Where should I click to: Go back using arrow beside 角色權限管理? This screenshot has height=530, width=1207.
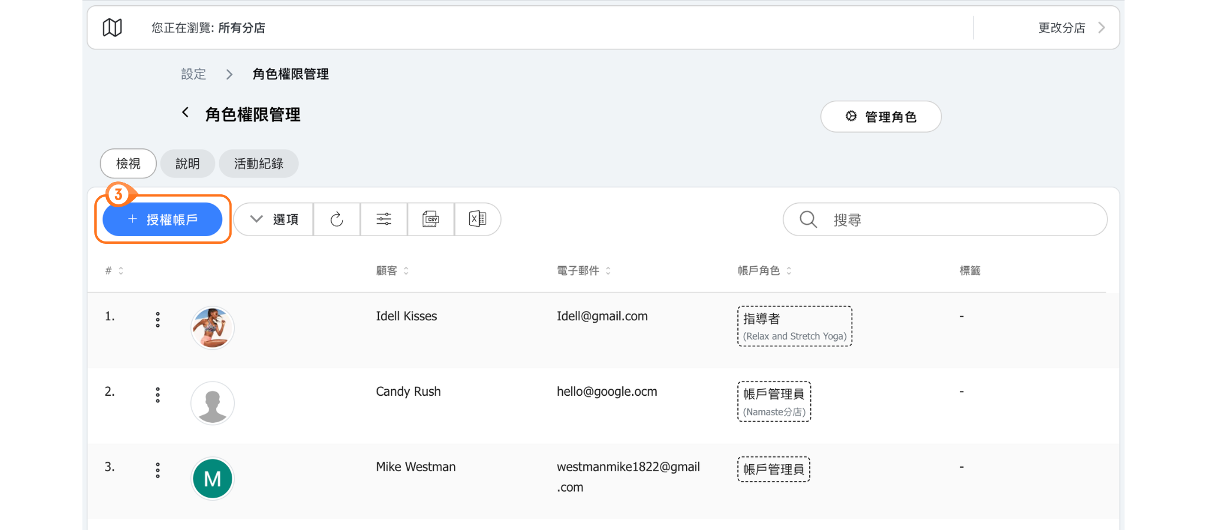(x=186, y=112)
